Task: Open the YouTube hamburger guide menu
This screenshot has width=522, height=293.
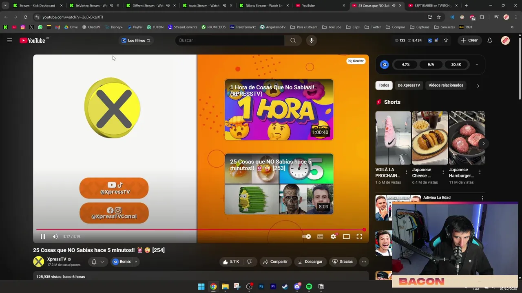Action: point(10,40)
